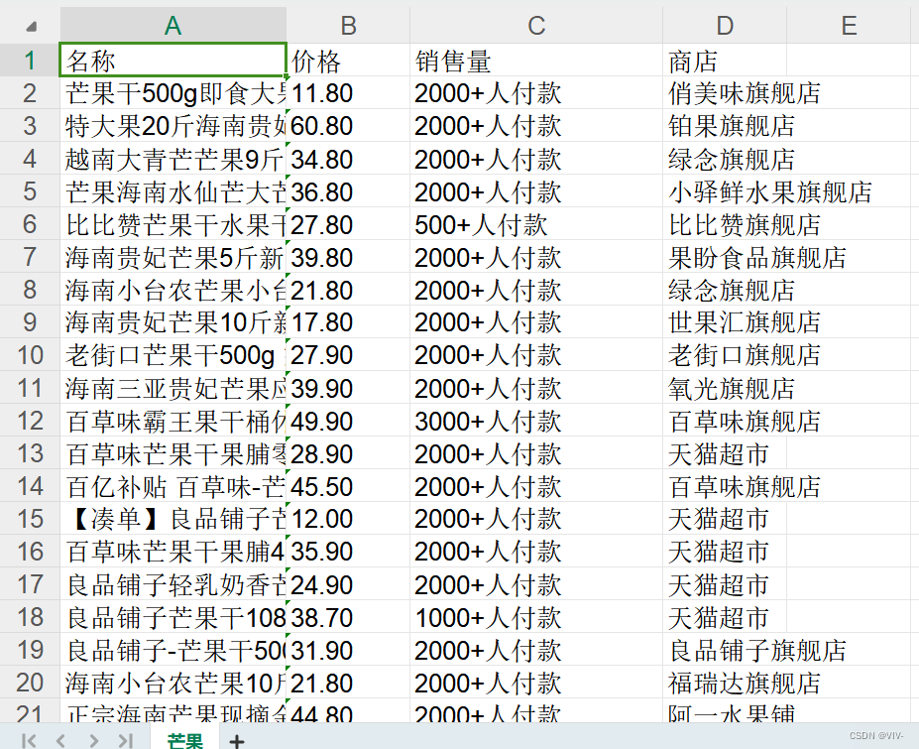The height and width of the screenshot is (749, 919).
Task: Select row 12 header
Action: 30,421
